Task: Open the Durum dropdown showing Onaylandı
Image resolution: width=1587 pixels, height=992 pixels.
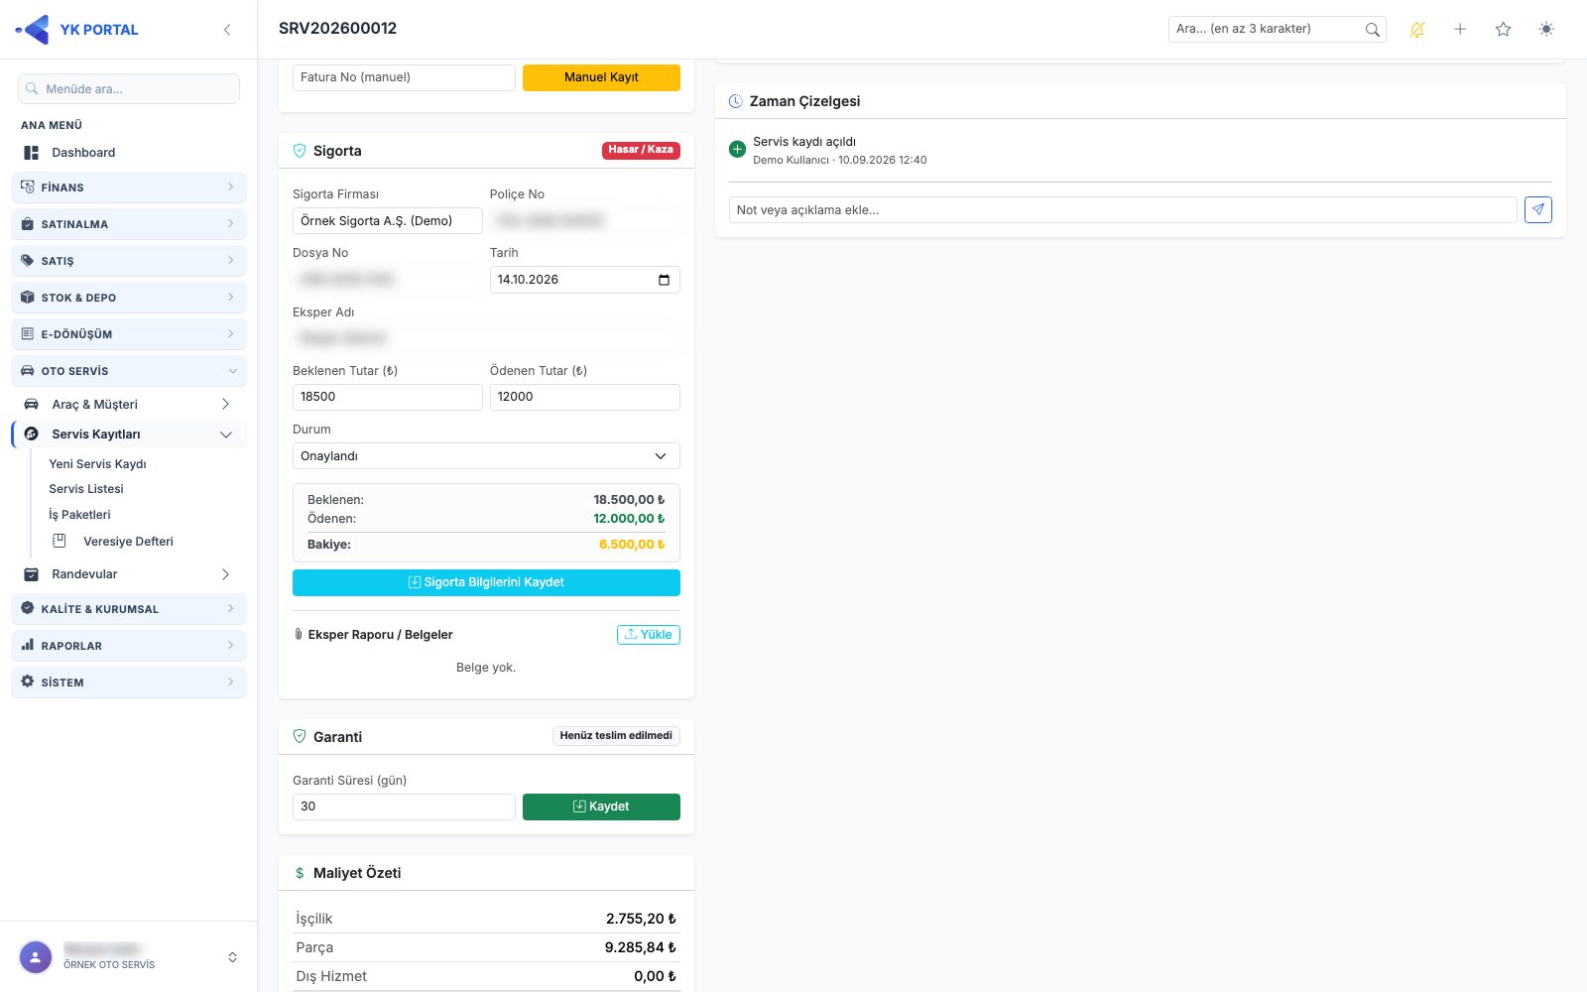Action: 486,456
